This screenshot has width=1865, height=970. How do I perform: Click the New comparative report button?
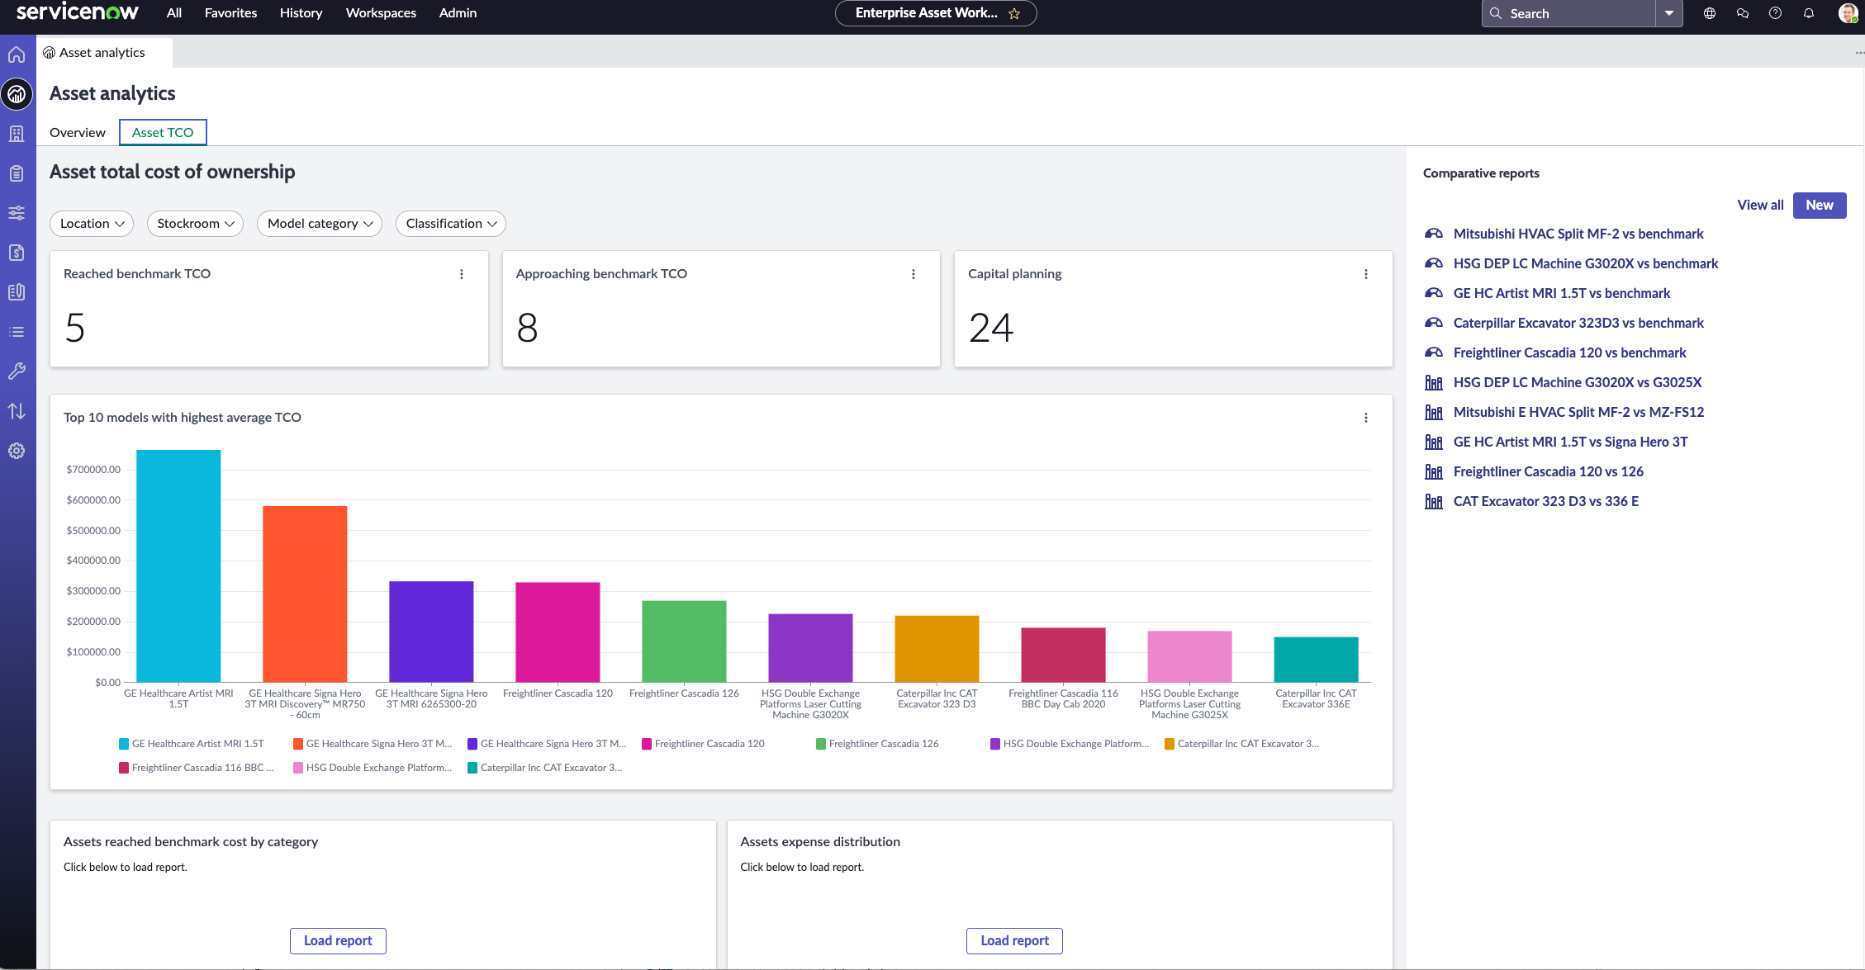1820,206
